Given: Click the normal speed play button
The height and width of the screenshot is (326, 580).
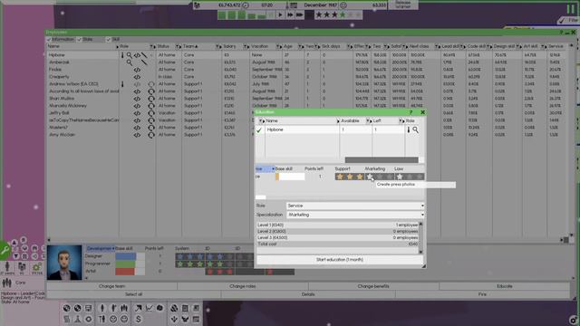Looking at the screenshot, I should [x=280, y=15].
